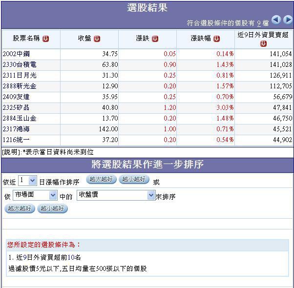Click closing price 40.80
This screenshot has width=294, height=288.
[110, 107]
